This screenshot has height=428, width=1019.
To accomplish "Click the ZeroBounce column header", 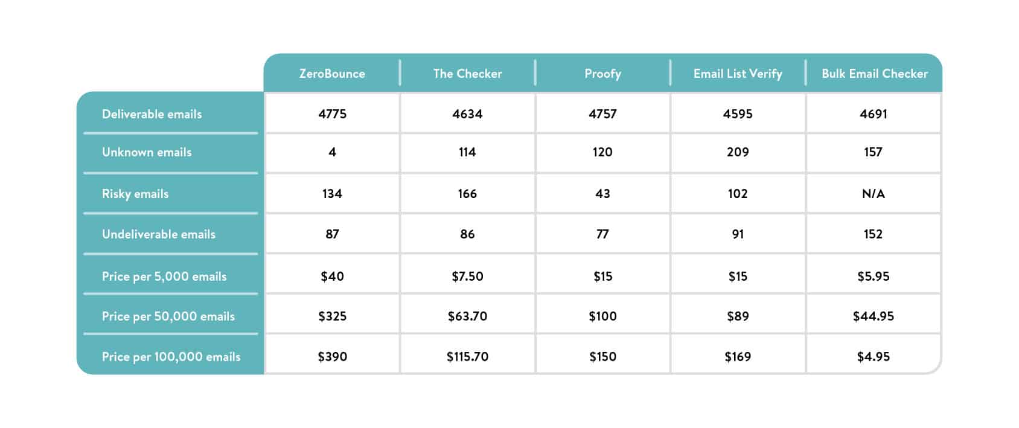I will 332,74.
